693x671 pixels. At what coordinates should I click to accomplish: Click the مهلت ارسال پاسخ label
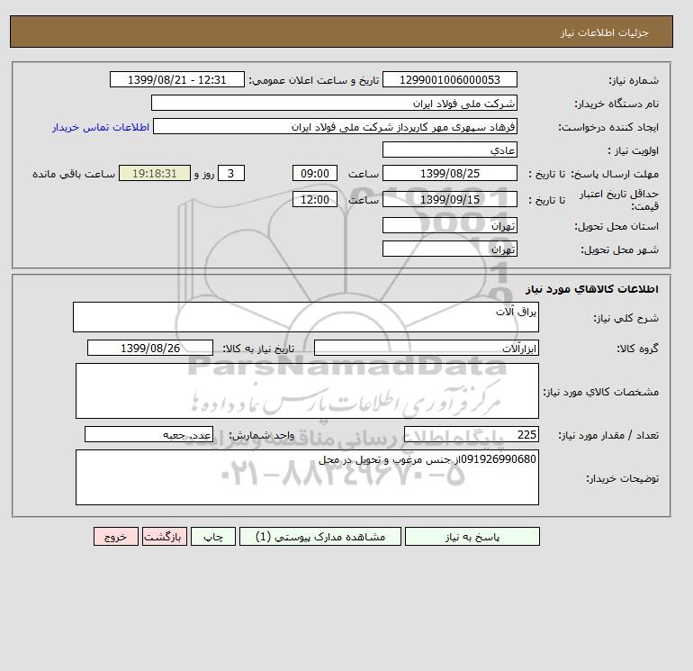point(615,174)
